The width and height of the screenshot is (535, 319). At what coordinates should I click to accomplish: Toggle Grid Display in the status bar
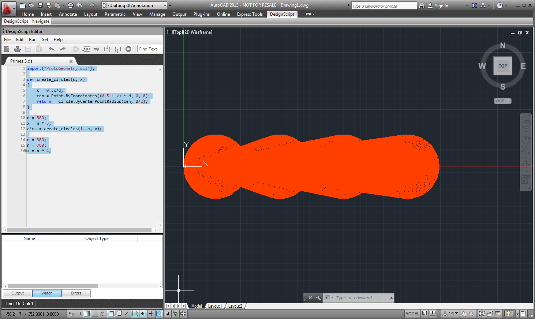87,314
